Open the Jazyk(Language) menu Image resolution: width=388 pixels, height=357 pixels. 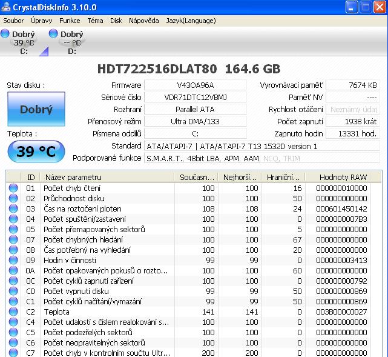(x=190, y=21)
